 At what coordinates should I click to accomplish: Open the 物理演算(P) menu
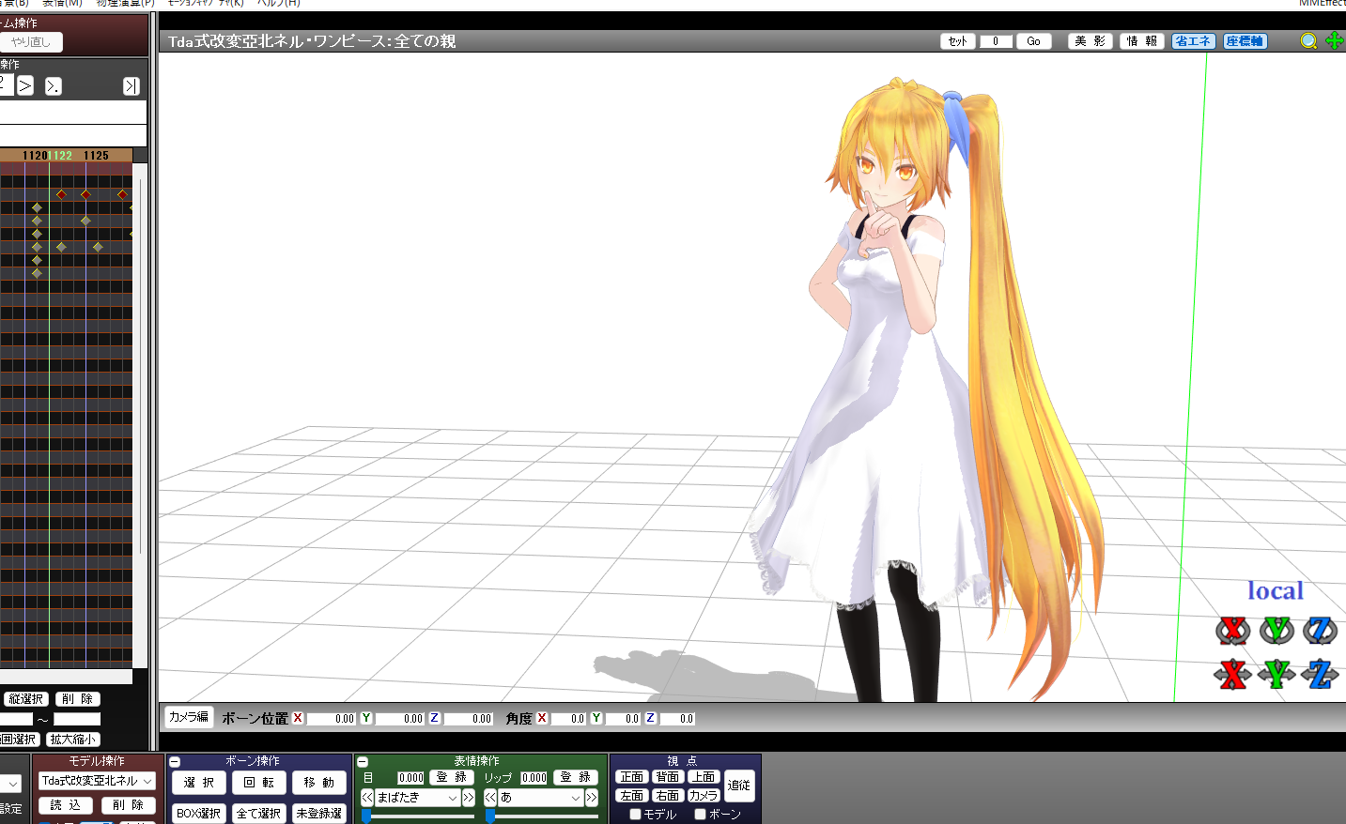[x=125, y=4]
